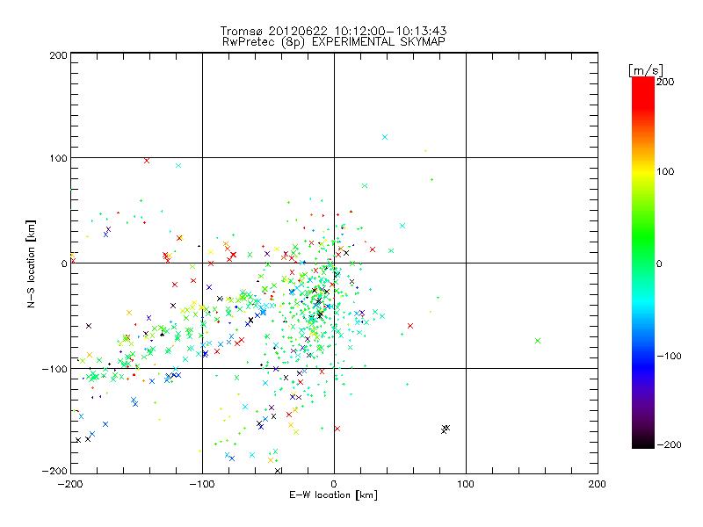Click y-axis tick label '200'
The image size is (703, 527).
[58, 55]
